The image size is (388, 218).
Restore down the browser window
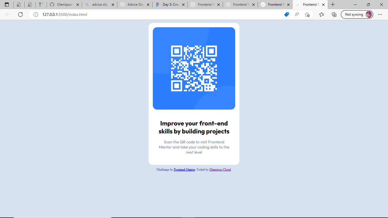click(x=368, y=5)
